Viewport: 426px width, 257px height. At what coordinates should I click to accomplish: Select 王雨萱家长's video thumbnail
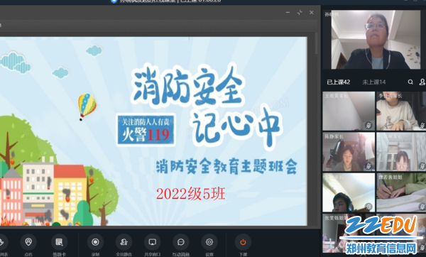349,111
